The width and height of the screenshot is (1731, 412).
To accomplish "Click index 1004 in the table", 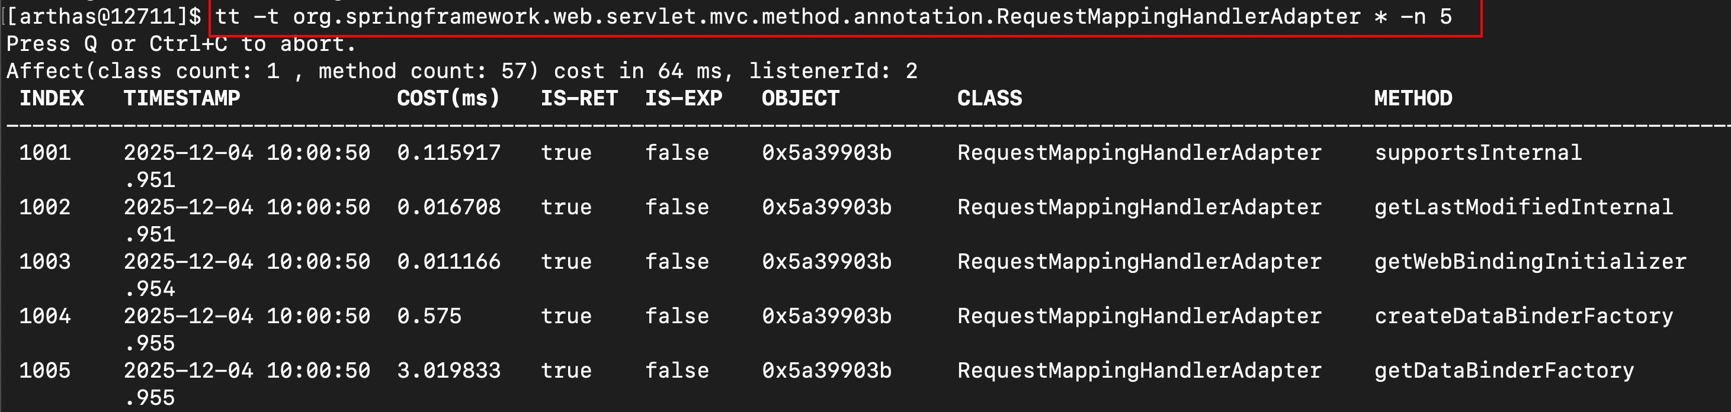I will 45,316.
